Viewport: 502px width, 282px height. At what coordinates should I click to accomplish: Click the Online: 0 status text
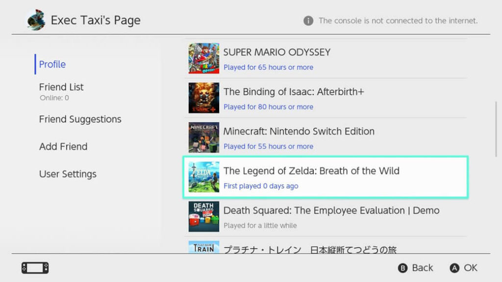pyautogui.click(x=53, y=97)
